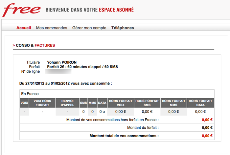This screenshot has width=230, height=155.
Task: Click the CONSO & FACTURES heading
Action: pyautogui.click(x=35, y=45)
